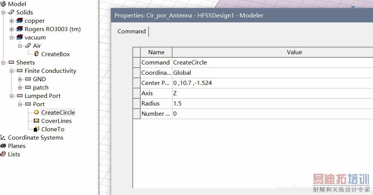Click the Axis value Z

click(x=273, y=93)
